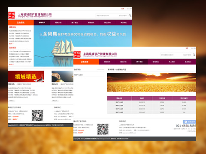206x154 pixels.
Task: Open the orange 公告资讯 tab on the fund page
Action: click(86, 62)
